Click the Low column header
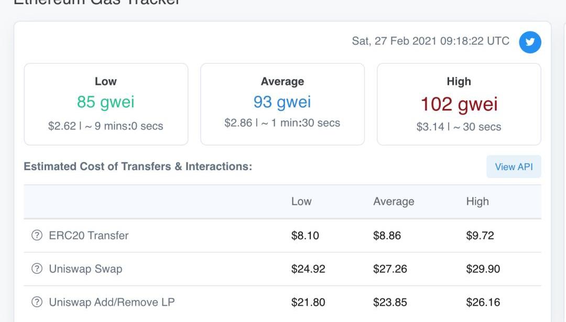Screen dimensions: 566x322 click(x=301, y=202)
